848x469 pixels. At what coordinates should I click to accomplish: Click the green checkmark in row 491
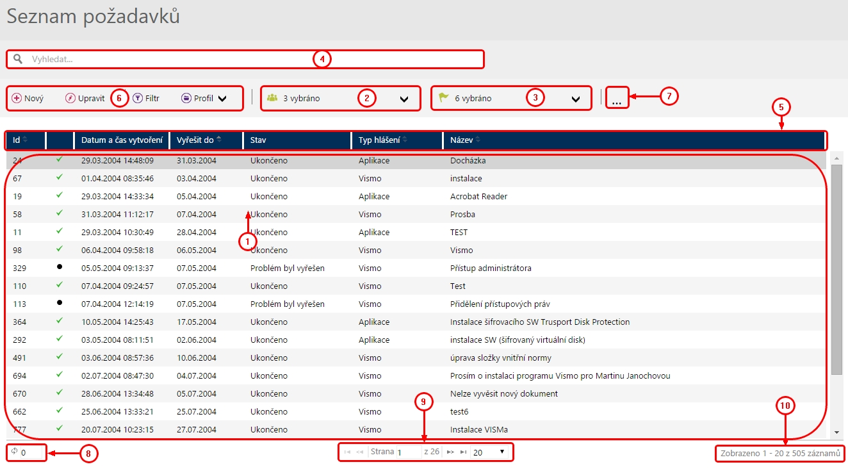tap(60, 357)
